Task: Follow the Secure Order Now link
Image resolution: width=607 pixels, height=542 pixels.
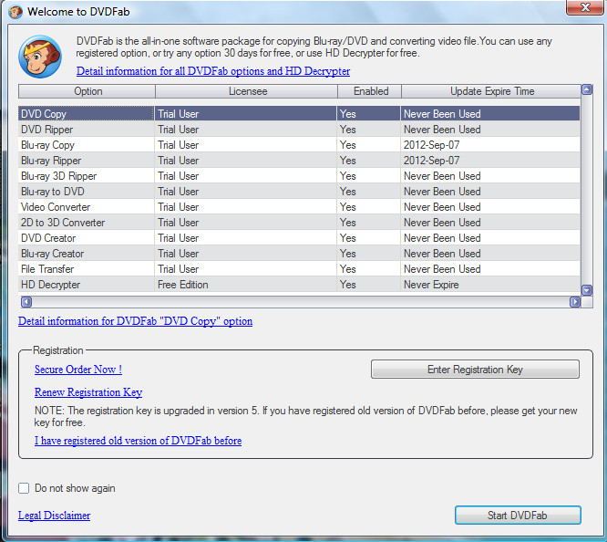Action: (x=78, y=369)
